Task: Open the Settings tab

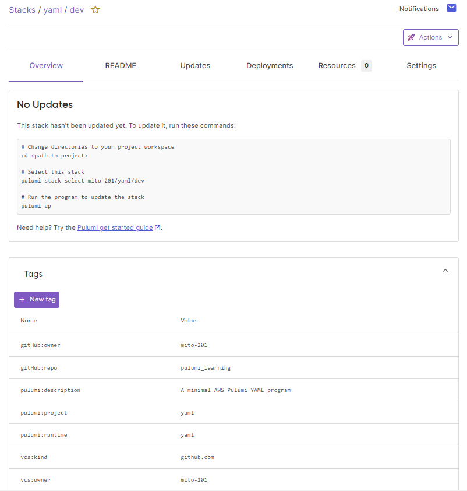Action: 421,66
